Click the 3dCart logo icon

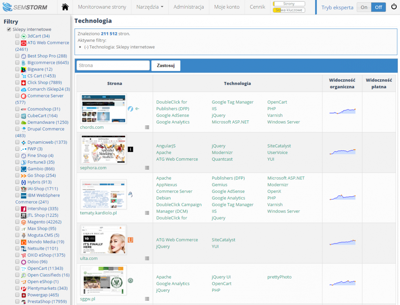(24, 36)
